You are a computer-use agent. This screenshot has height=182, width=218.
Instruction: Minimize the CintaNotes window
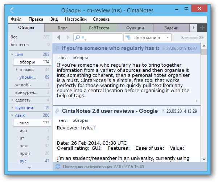tap(177, 9)
